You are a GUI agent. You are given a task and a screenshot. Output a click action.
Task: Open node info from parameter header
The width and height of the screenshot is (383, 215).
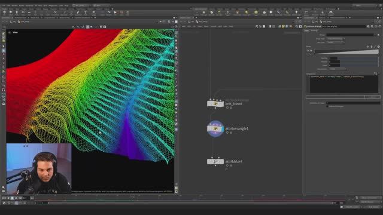point(376,26)
